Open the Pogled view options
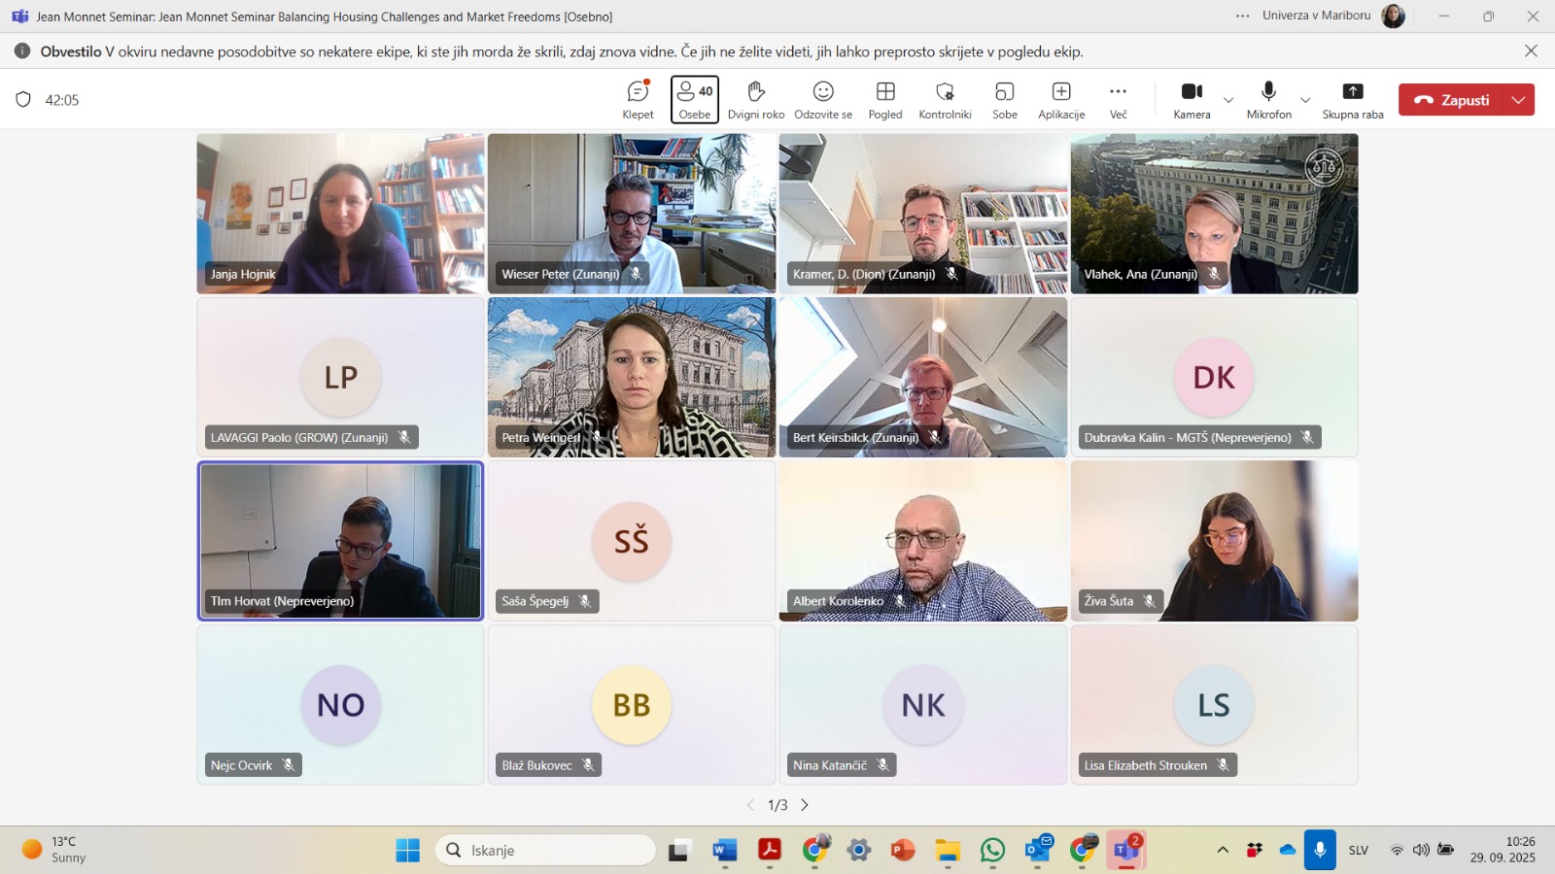Image resolution: width=1555 pixels, height=874 pixels. point(884,100)
